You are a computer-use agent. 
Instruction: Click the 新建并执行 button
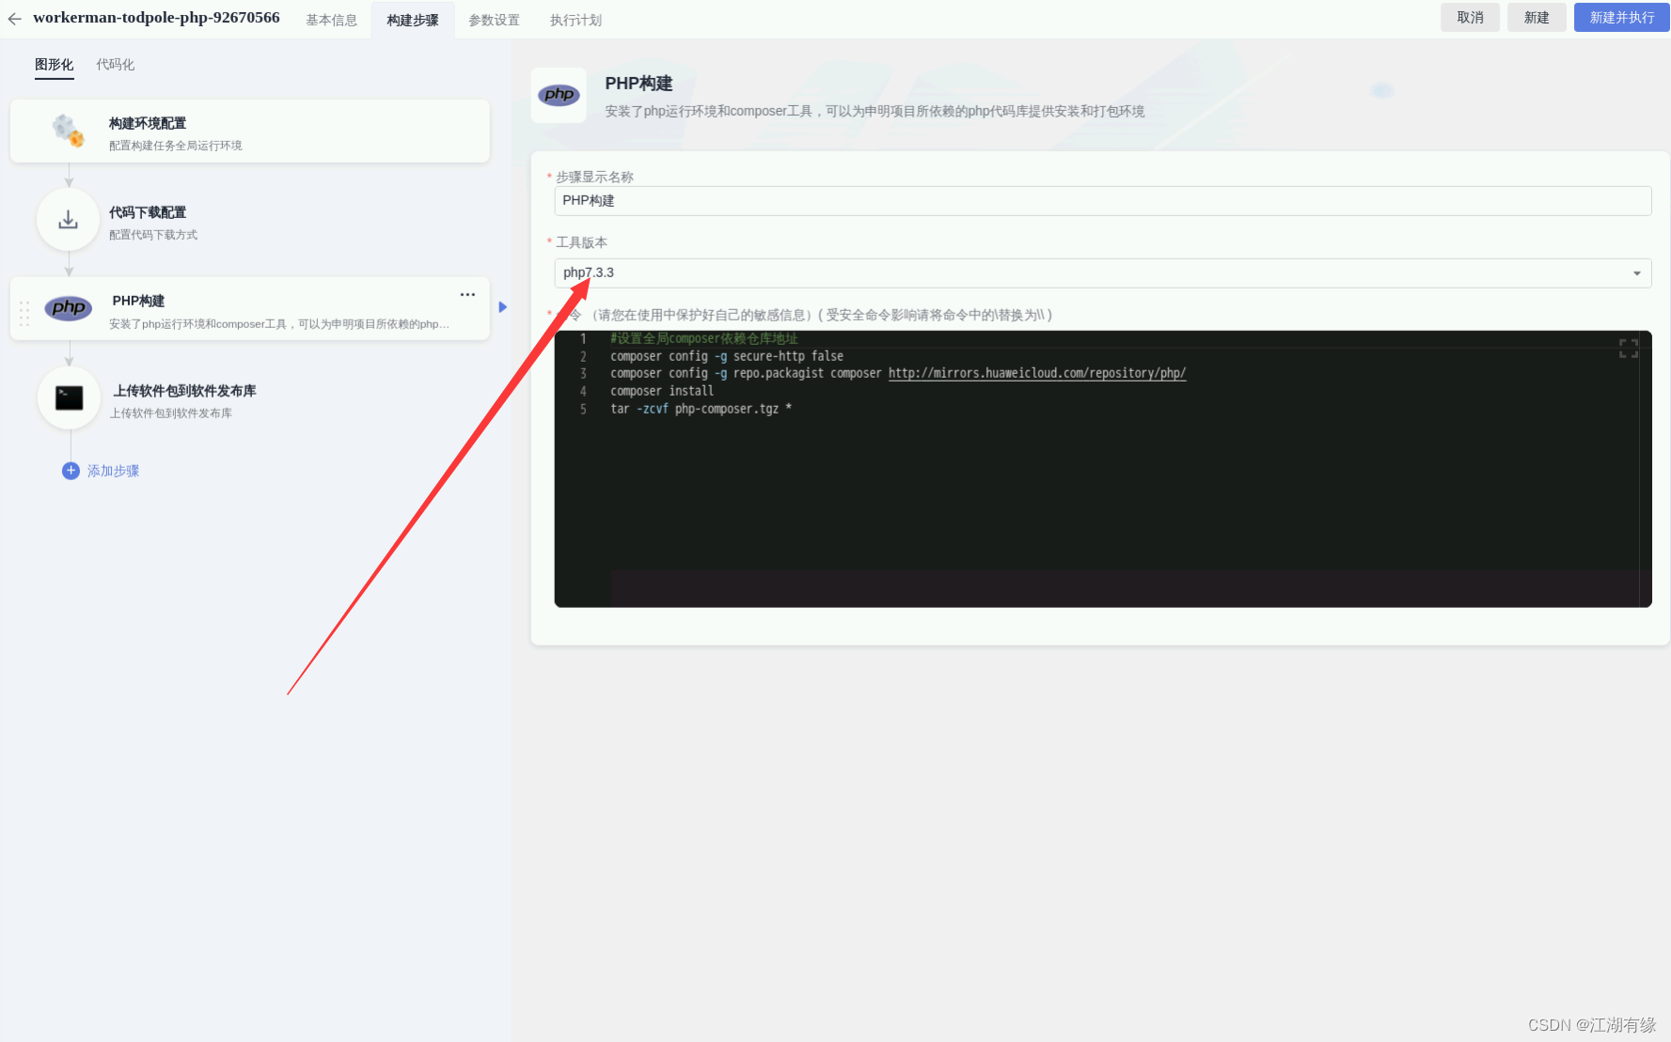tap(1621, 18)
